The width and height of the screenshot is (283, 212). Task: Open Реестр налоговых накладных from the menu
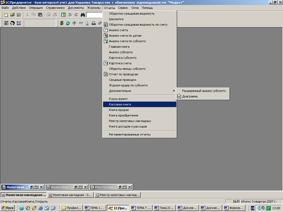pos(140,121)
